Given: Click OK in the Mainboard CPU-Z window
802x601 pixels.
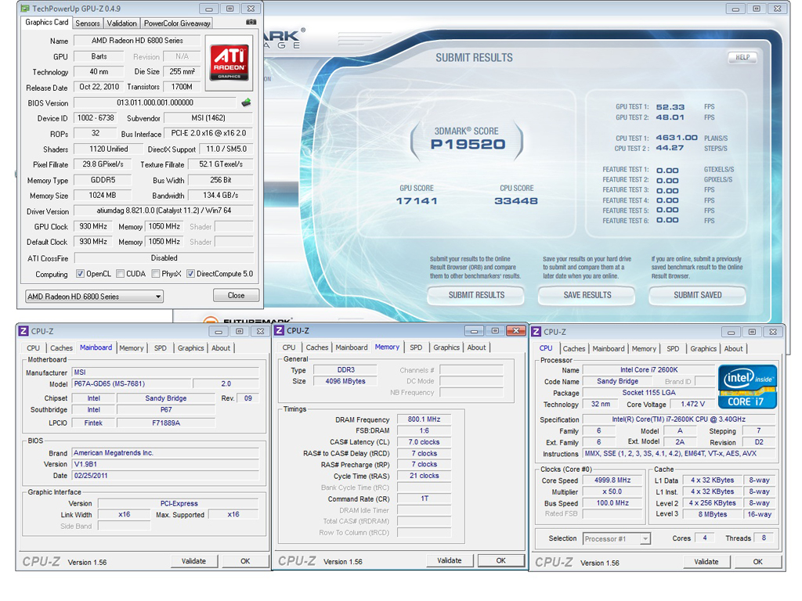Looking at the screenshot, I should click(x=245, y=561).
